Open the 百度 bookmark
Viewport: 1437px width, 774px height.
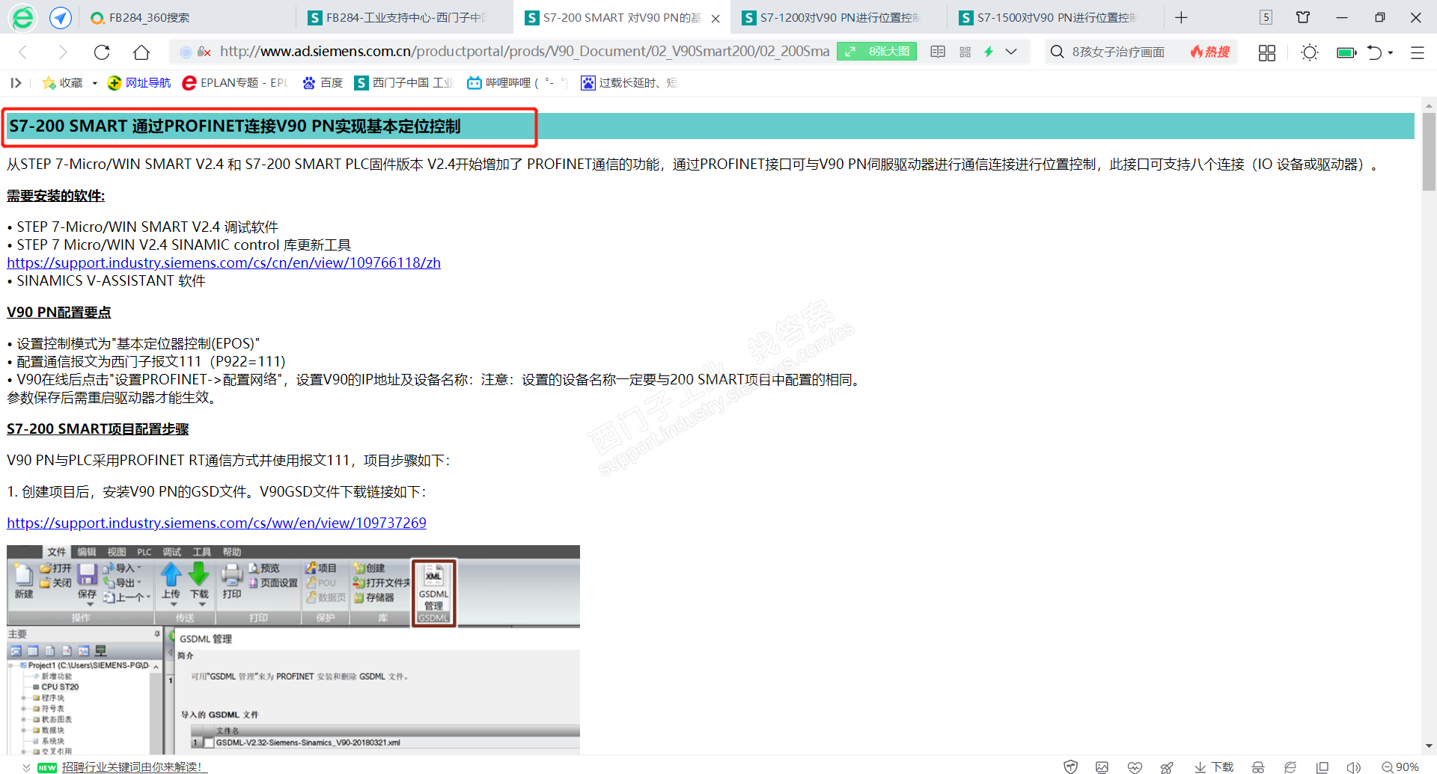click(323, 82)
